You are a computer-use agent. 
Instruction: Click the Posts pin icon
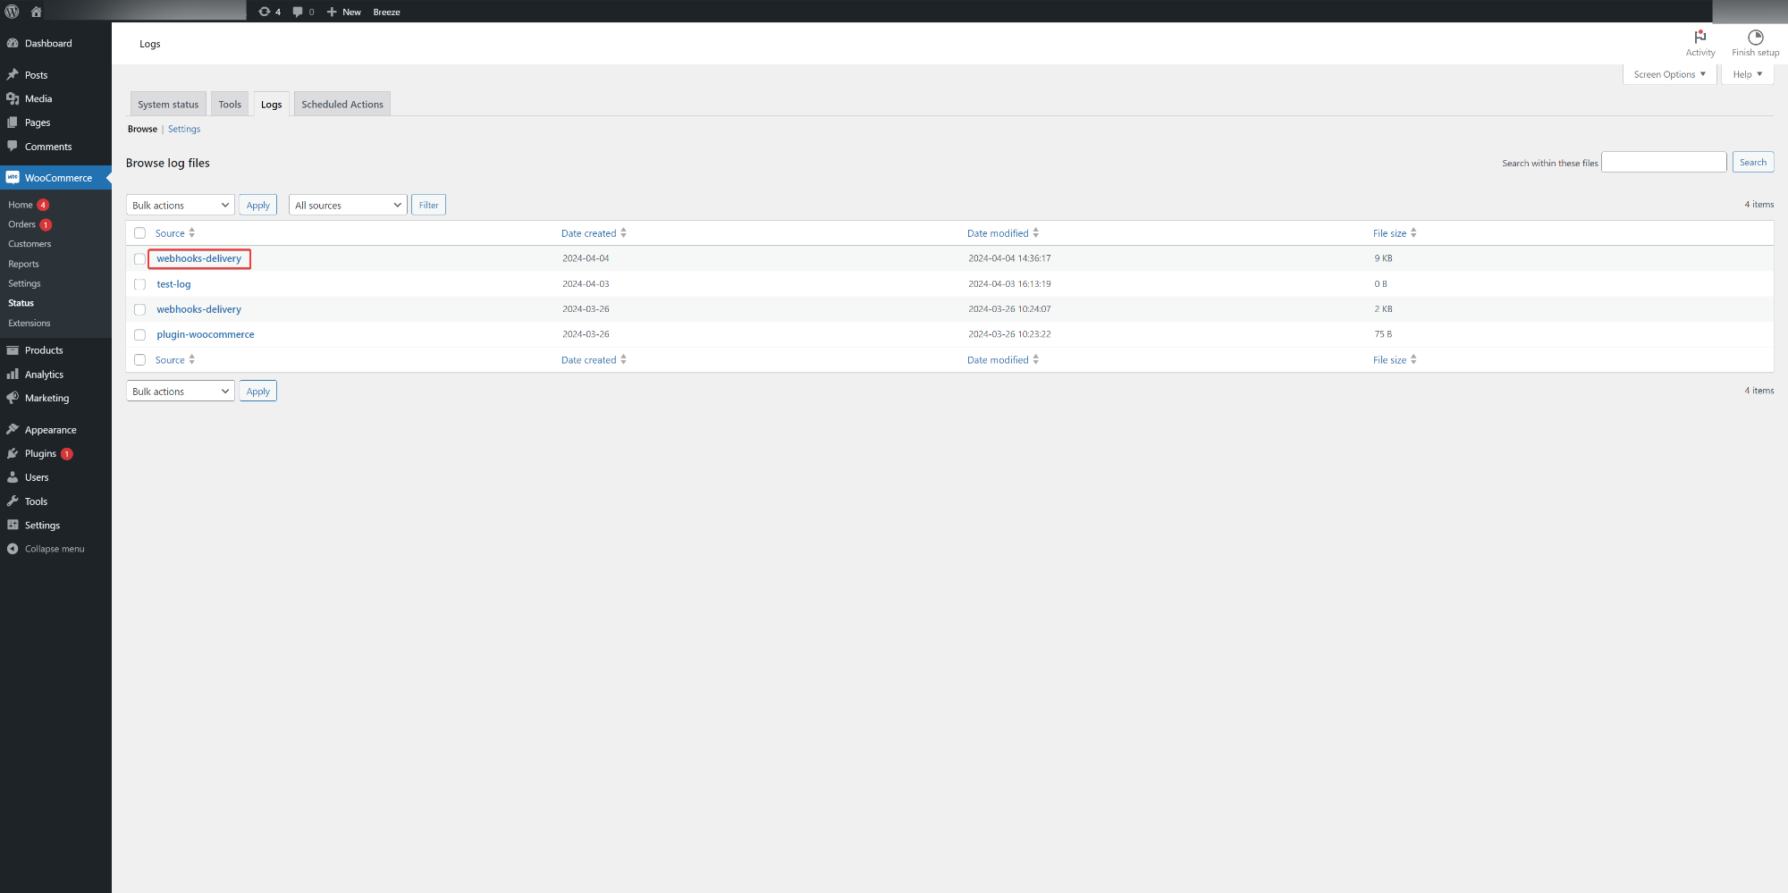[13, 75]
